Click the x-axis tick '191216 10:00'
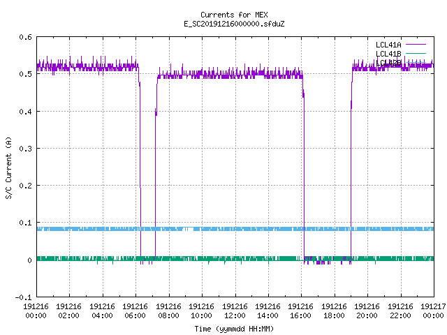This screenshot has height=335, width=447. coord(201,311)
